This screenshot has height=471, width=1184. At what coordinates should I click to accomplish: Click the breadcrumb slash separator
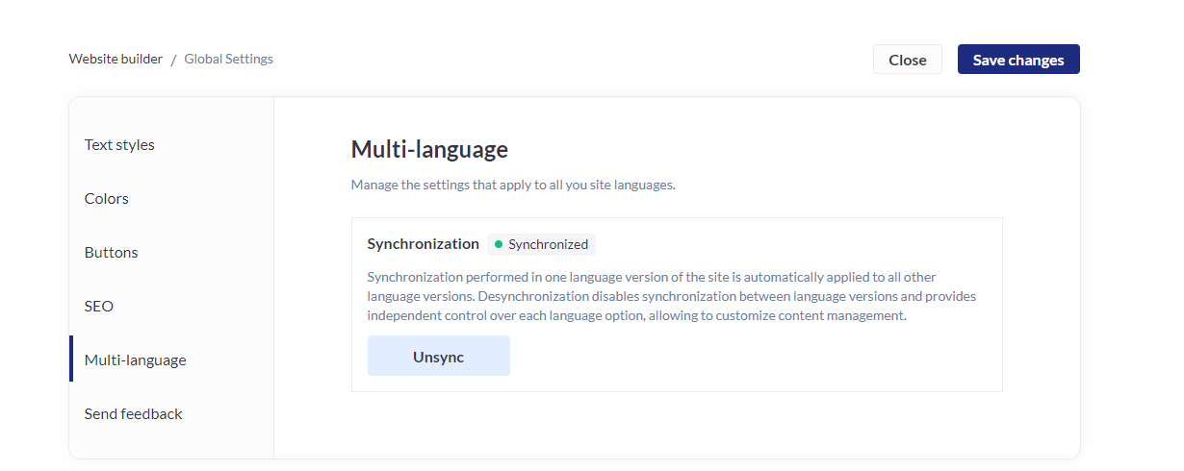[x=173, y=60]
